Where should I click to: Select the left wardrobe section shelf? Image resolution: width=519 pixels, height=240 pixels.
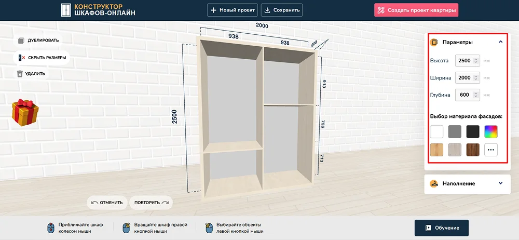click(x=233, y=146)
